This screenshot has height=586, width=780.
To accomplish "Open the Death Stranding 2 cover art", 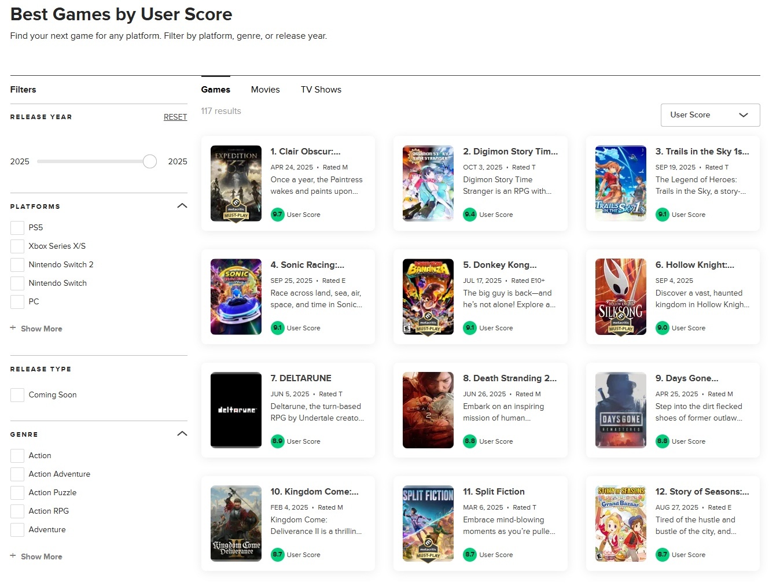I will (428, 410).
